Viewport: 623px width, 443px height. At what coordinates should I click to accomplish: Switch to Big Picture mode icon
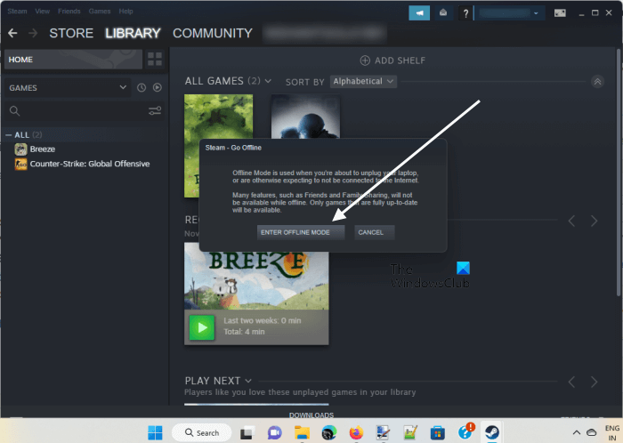(x=560, y=13)
